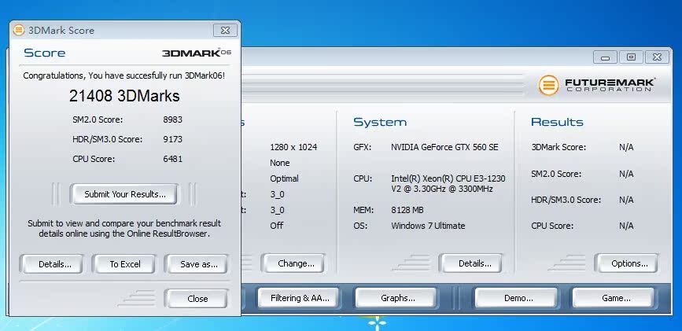Start the Game button
Viewport: 682px width, 331px height.
[x=616, y=298]
